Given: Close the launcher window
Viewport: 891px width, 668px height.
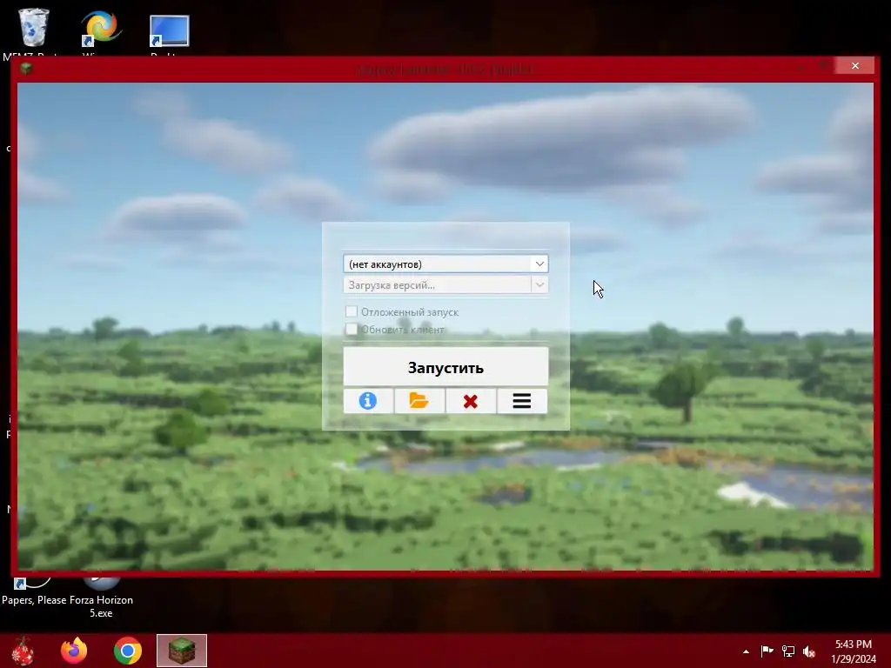Looking at the screenshot, I should 854,66.
